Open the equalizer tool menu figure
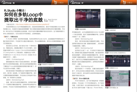Image resolution: width=137 pixels, height=92 pixels. [x=118, y=78]
